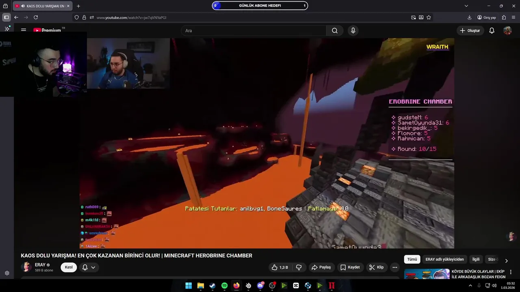Click the site security padlock icon
Image resolution: width=520 pixels, height=292 pixels.
pos(84,17)
